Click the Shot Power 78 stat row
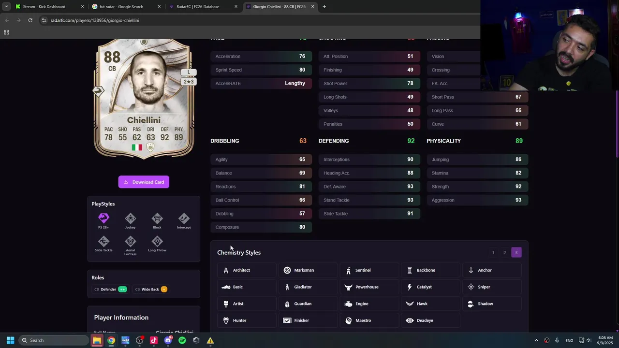This screenshot has width=619, height=348. (369, 84)
